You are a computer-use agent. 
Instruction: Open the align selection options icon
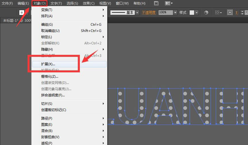pos(218,12)
